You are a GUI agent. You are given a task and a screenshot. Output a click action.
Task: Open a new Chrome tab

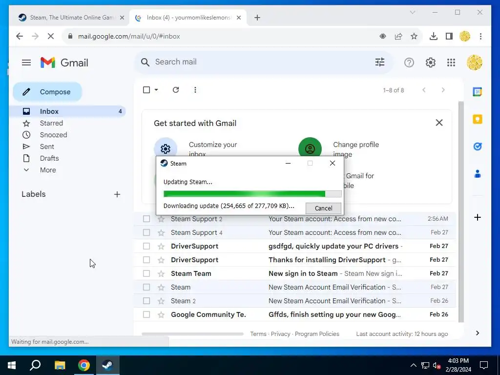[x=257, y=18]
